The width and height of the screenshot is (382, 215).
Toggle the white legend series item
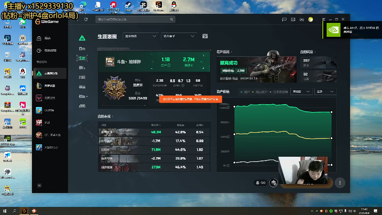point(279,92)
